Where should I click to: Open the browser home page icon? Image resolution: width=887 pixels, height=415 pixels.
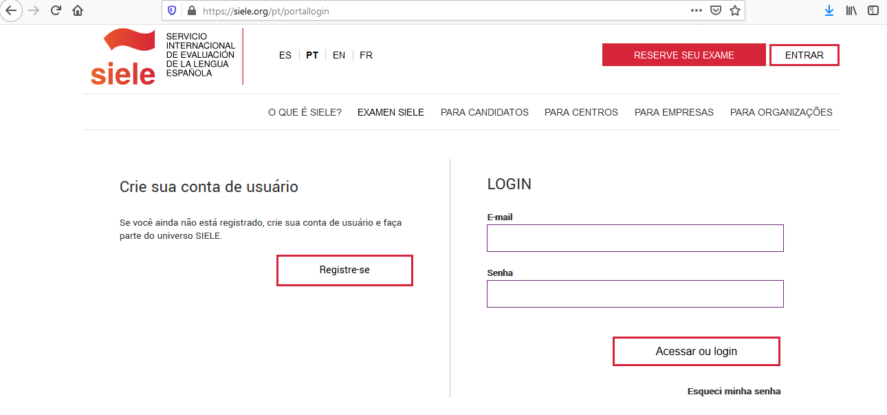[78, 10]
